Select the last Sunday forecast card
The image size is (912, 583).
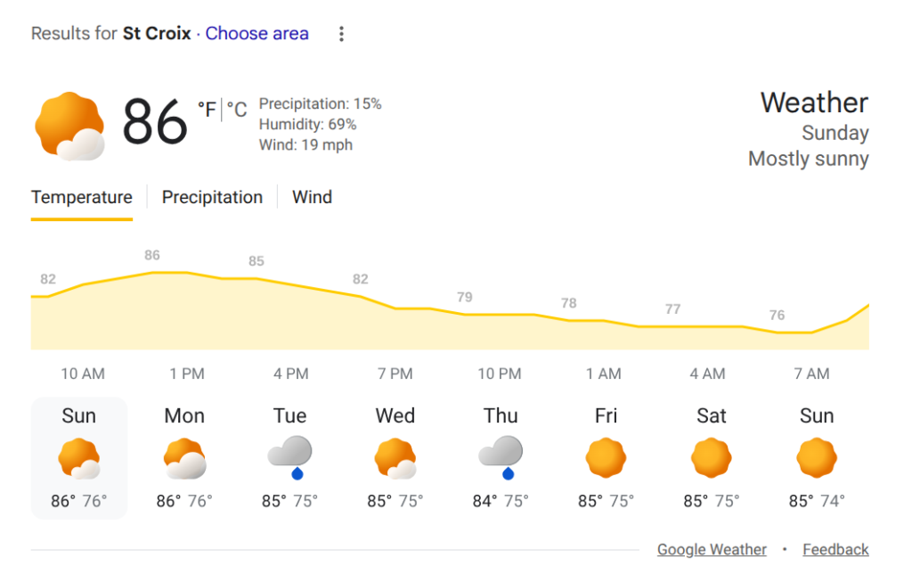click(x=816, y=457)
